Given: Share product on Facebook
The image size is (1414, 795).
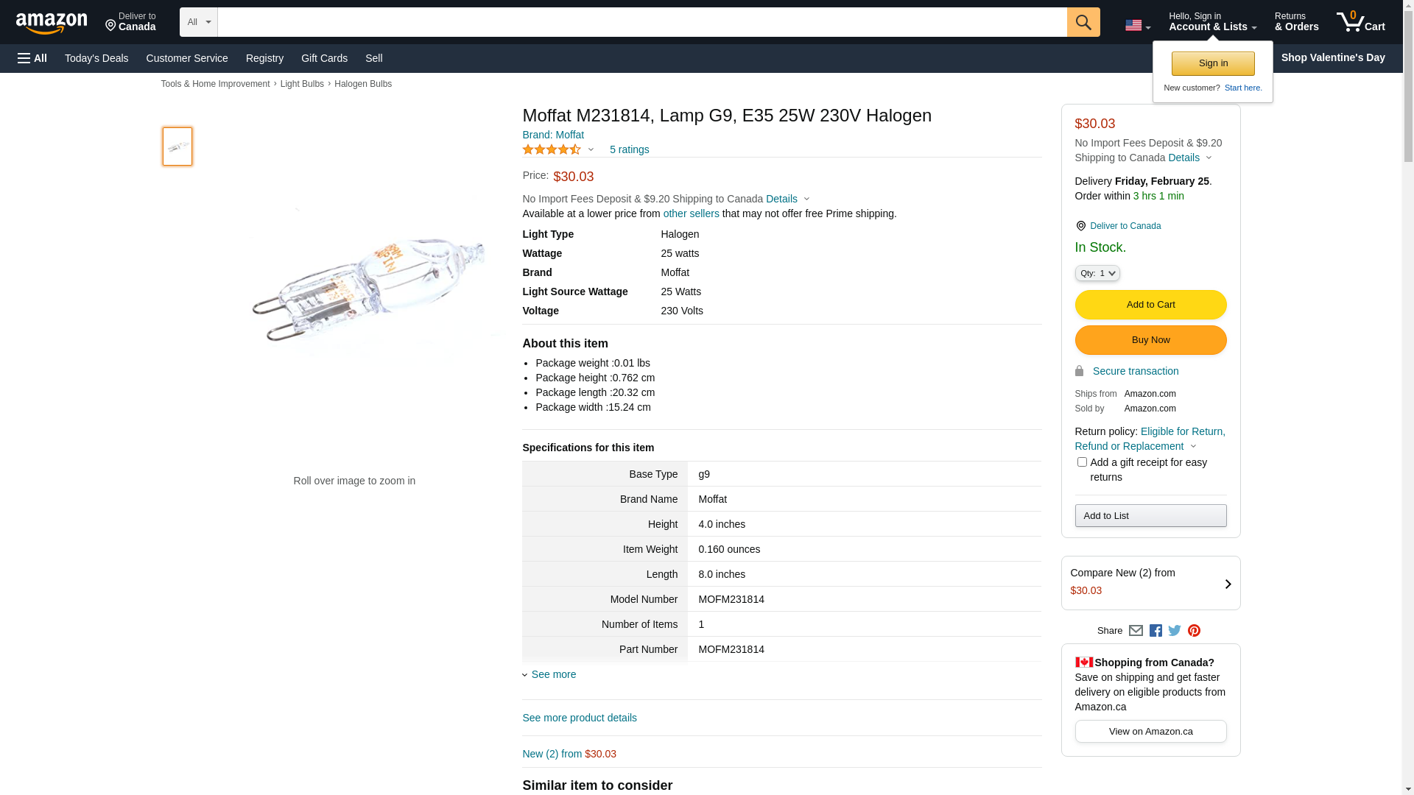Looking at the screenshot, I should pos(1156,631).
